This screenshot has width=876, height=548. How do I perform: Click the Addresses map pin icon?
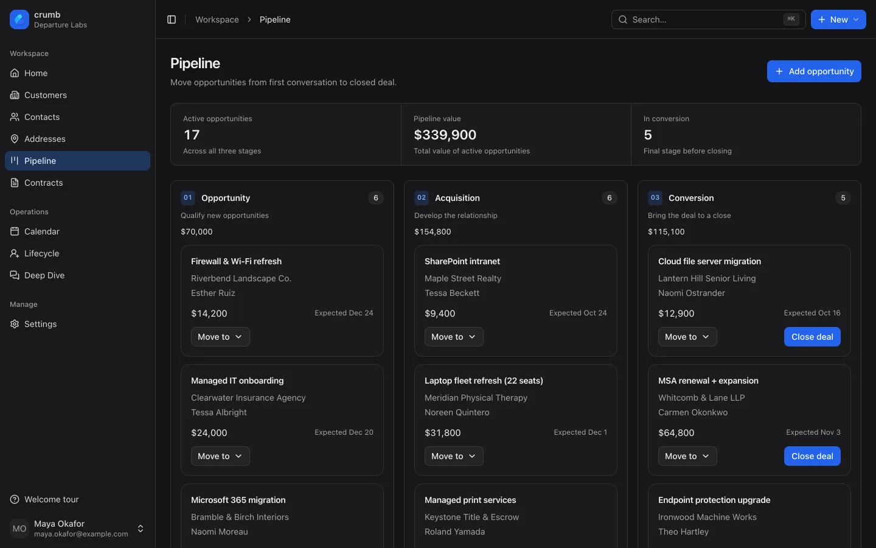(x=15, y=139)
